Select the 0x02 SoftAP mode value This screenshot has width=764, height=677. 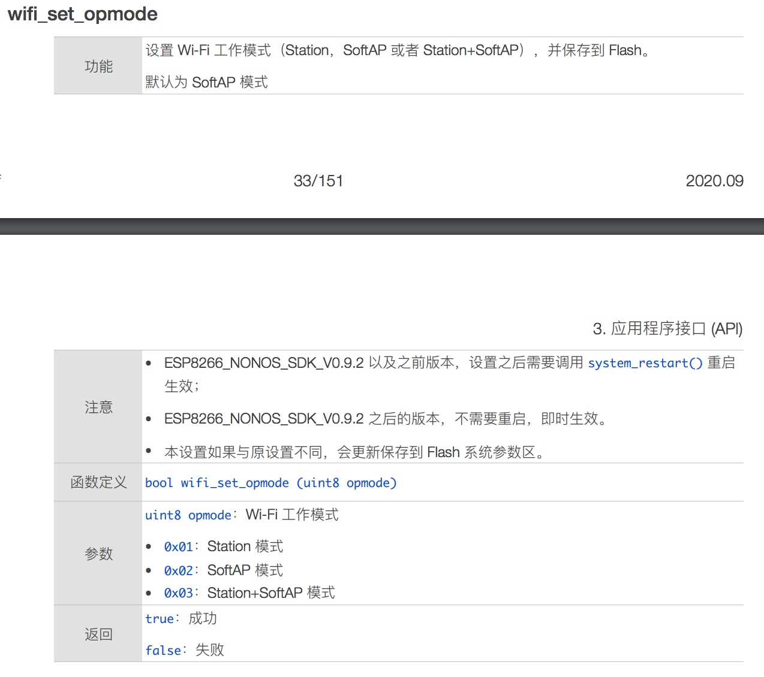point(179,571)
